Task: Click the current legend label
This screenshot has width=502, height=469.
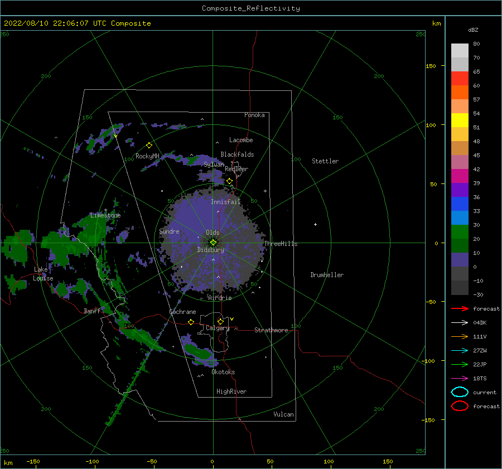Action: click(x=485, y=393)
